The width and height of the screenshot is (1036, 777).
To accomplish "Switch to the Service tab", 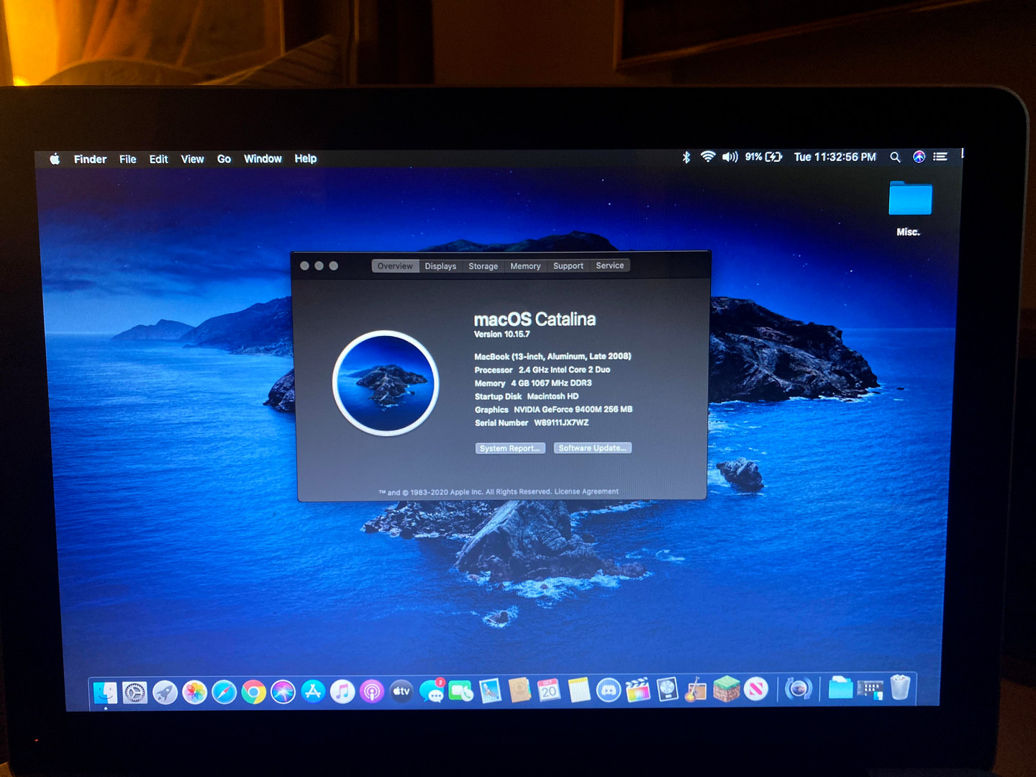I will [610, 265].
